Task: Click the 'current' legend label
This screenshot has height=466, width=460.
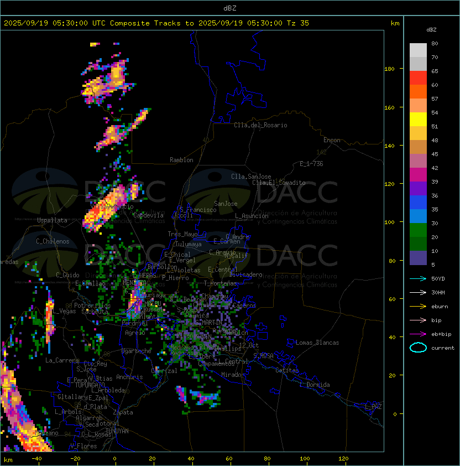Action: coord(443,348)
